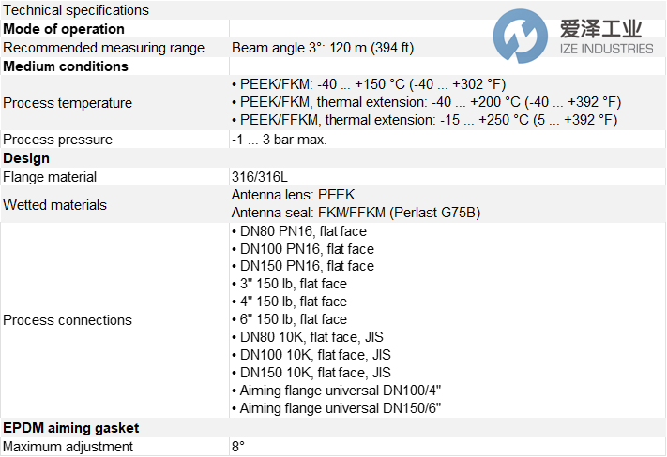
Task: Click the 'EPDM aiming gasket' section header
Action: tap(71, 428)
